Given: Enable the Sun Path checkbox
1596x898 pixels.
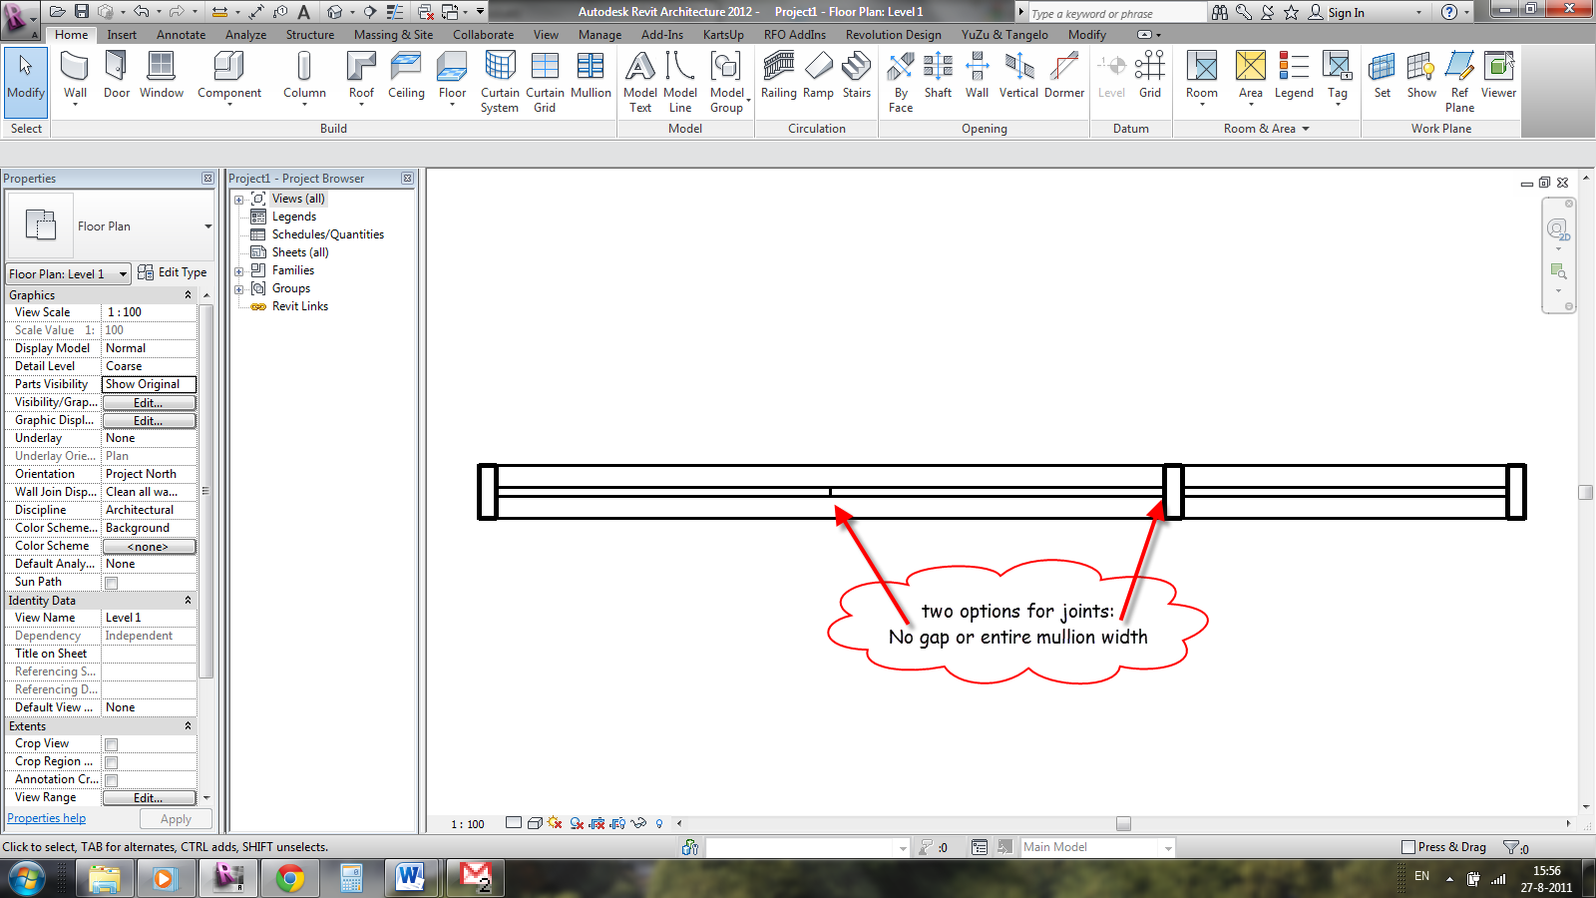Looking at the screenshot, I should click(111, 582).
